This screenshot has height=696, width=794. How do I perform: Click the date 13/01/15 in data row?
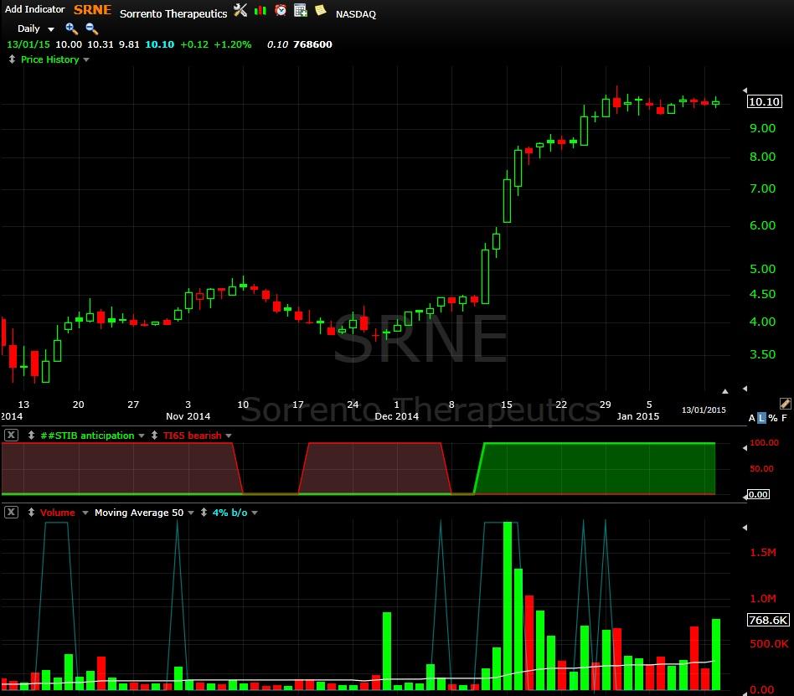point(28,44)
